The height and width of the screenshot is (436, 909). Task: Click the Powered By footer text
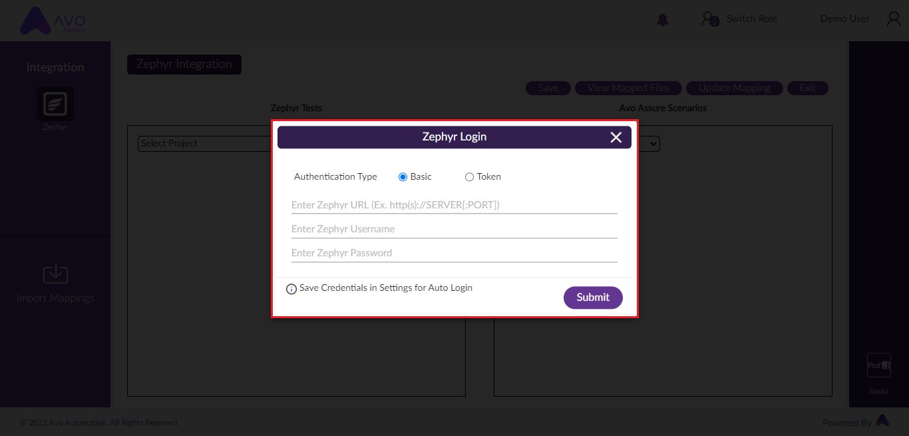(847, 423)
